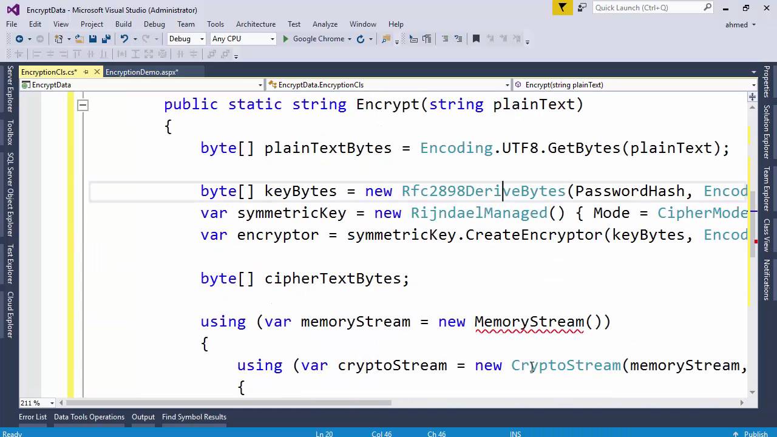The image size is (777, 437).
Task: Click the browser Refresh icon
Action: (x=361, y=39)
